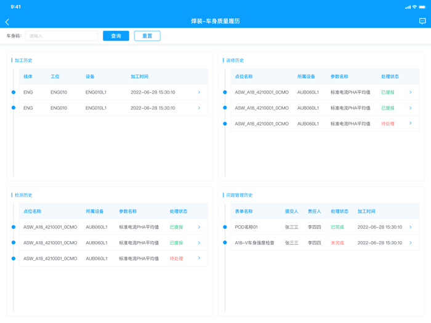The height and width of the screenshot is (323, 431).
Task: Select timeline dot beside A18-V车身强度检查
Action: [225, 242]
